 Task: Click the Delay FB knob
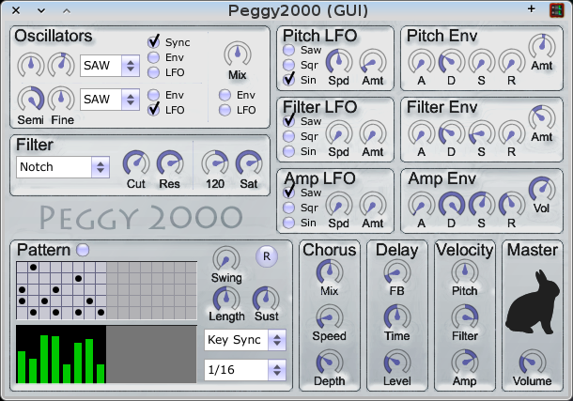(397, 272)
